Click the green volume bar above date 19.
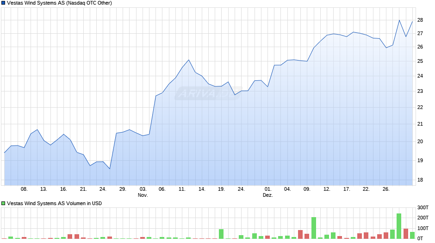This screenshot has height=243, width=435. point(221,234)
